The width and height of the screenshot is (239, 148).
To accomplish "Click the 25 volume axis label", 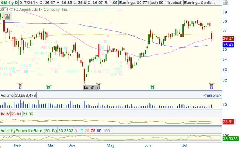I will pyautogui.click(x=225, y=104).
